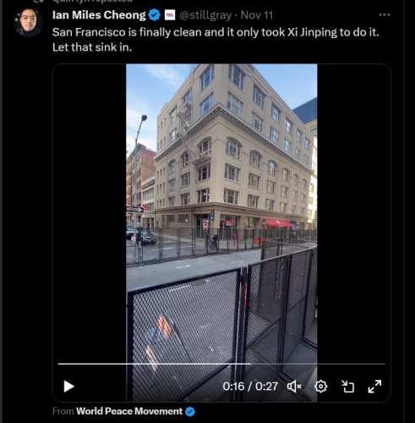415x423 pixels.
Task: Open the video settings gear
Action: [320, 387]
